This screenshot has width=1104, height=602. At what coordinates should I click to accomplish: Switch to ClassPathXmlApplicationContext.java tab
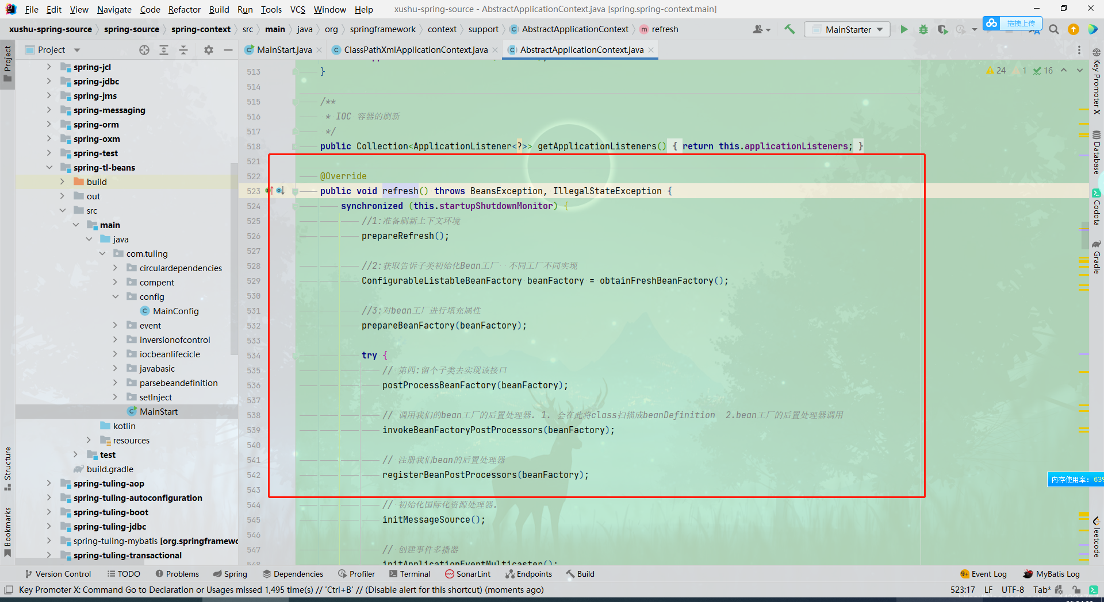(415, 50)
